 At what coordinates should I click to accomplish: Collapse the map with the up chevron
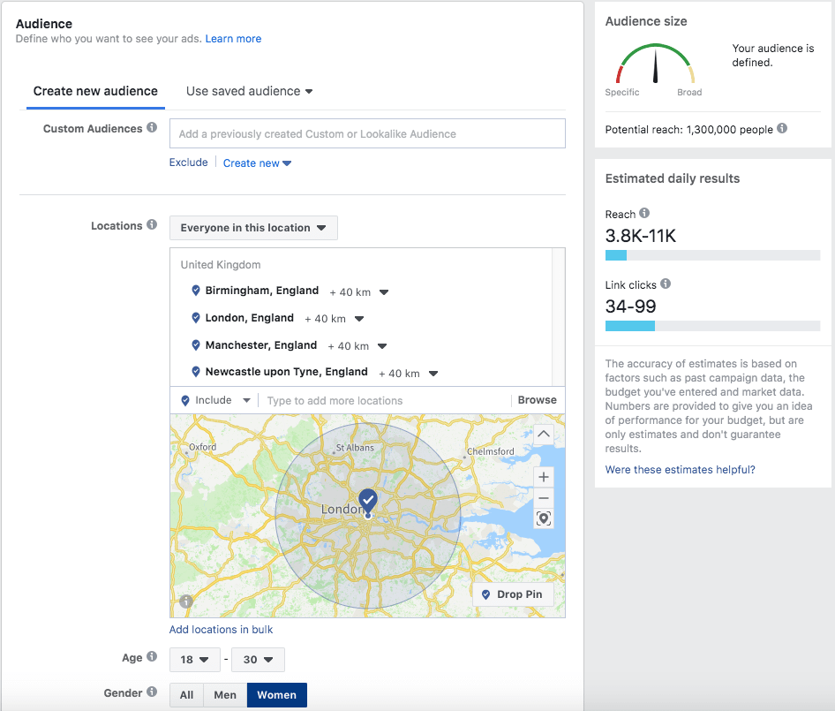point(543,434)
